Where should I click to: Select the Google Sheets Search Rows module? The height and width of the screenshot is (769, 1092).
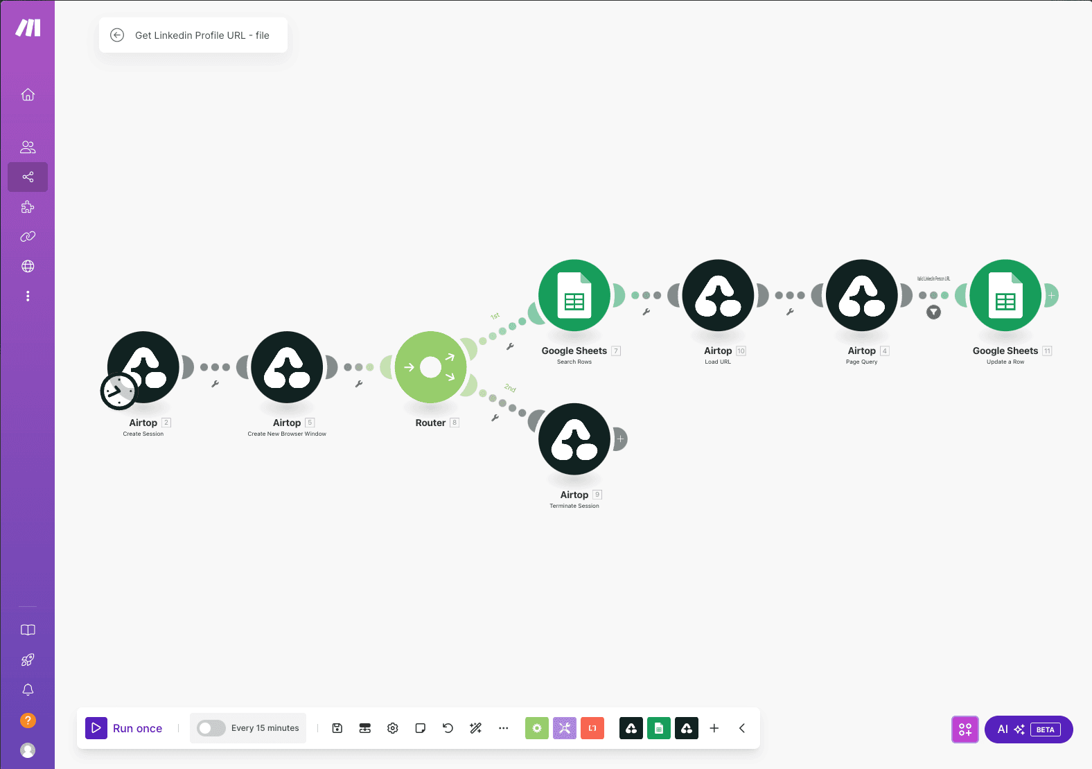(x=574, y=296)
